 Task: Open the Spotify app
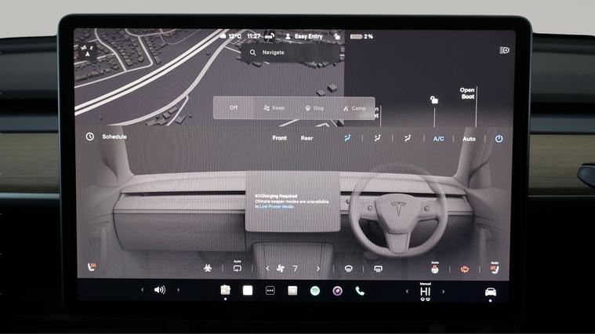click(314, 291)
